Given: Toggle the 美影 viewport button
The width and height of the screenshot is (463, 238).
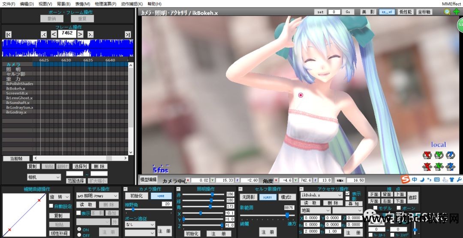Looking at the screenshot, I should (x=368, y=12).
